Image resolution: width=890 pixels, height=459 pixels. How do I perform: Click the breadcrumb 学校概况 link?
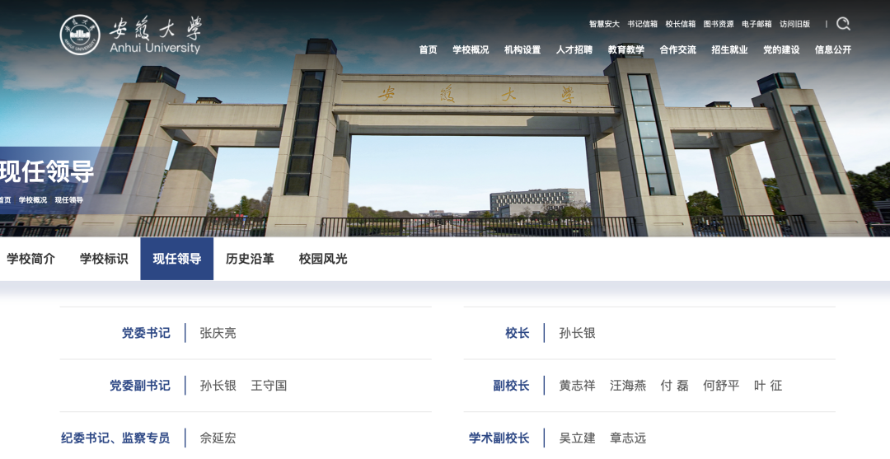tap(33, 199)
